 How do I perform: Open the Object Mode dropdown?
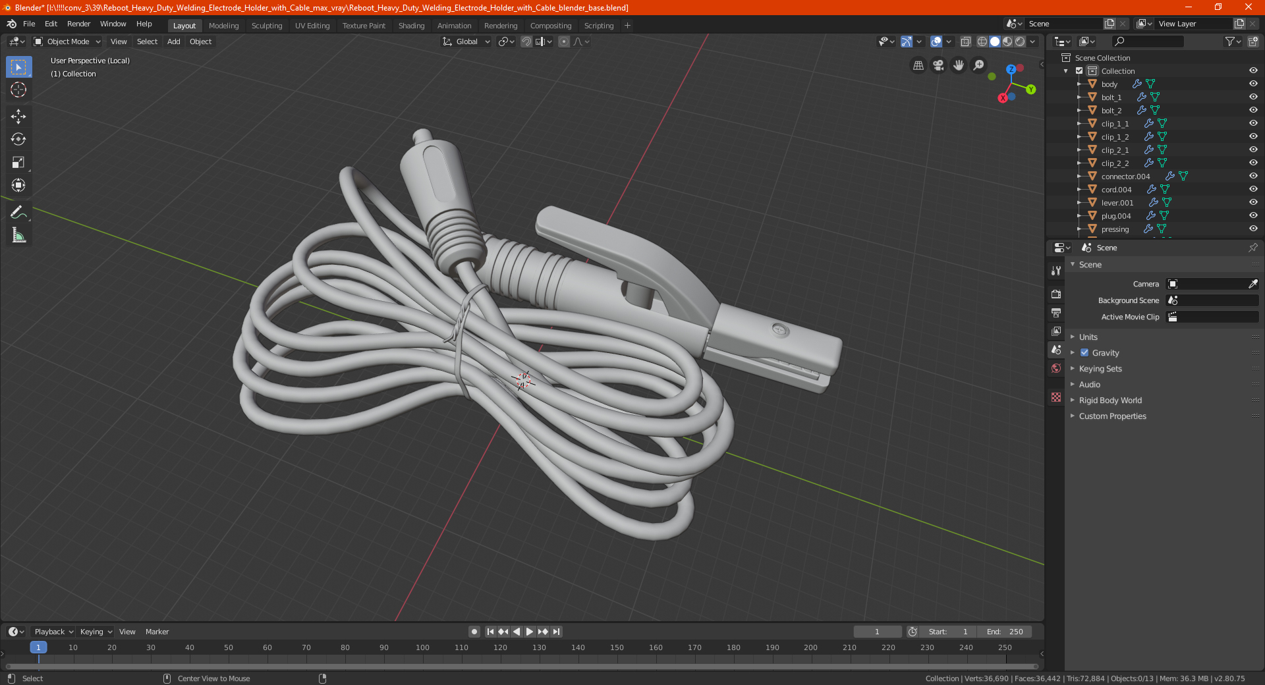pyautogui.click(x=67, y=41)
